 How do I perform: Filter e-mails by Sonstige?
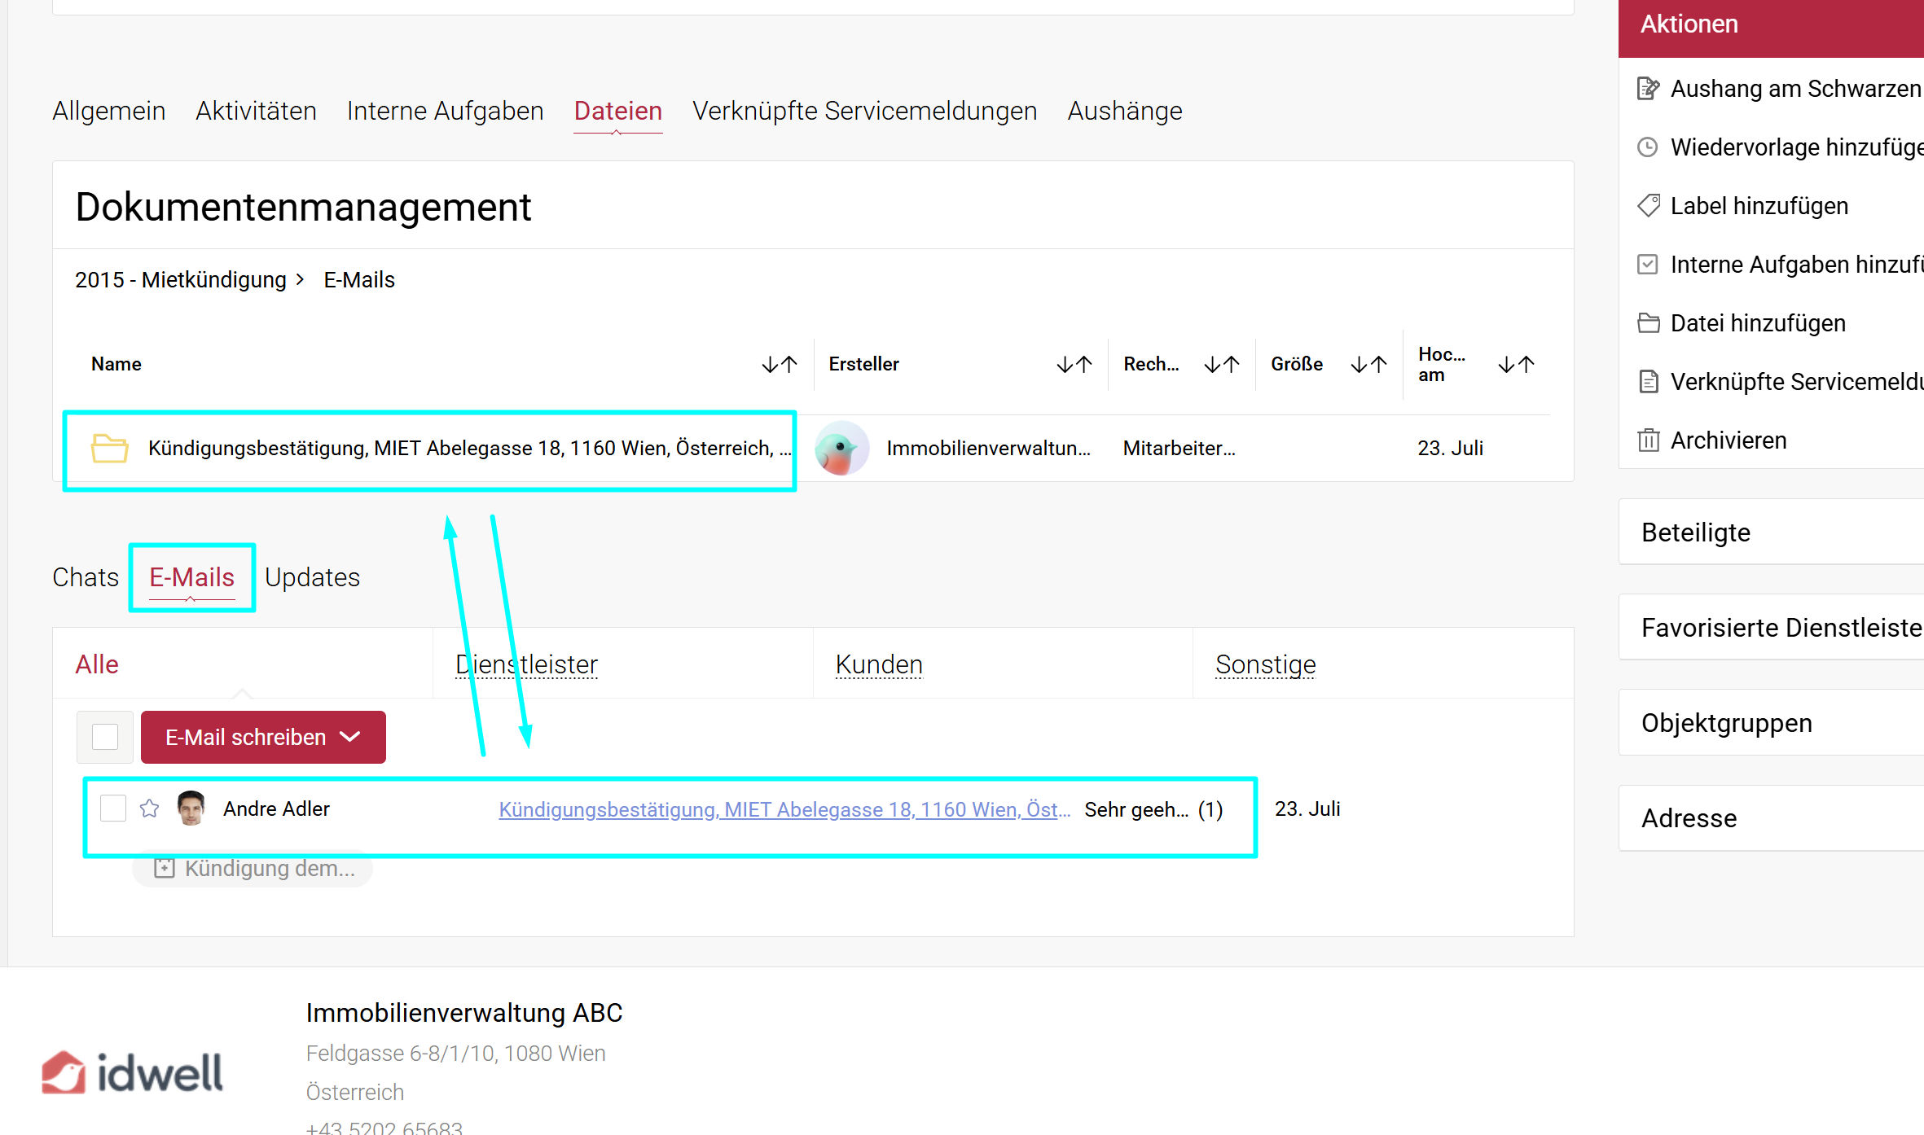1266,664
